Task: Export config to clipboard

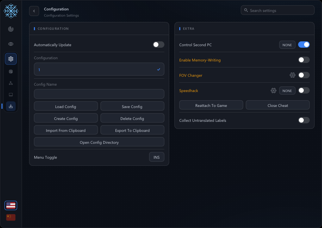Action: click(132, 130)
